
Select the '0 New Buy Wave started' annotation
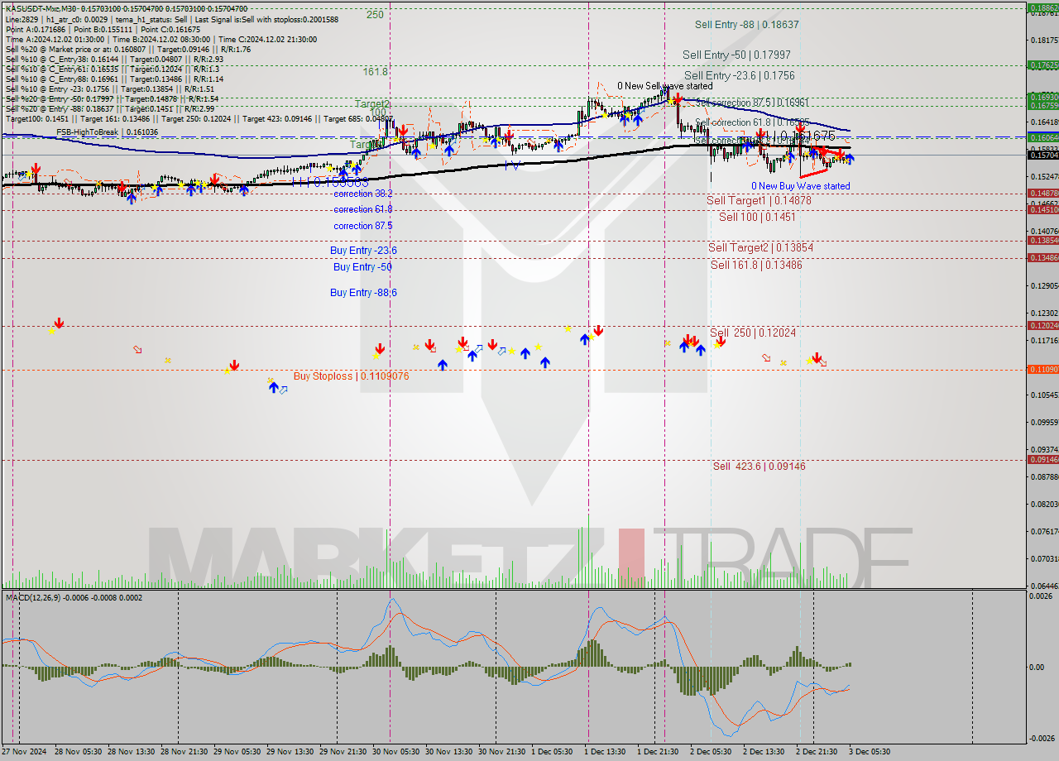[x=800, y=186]
